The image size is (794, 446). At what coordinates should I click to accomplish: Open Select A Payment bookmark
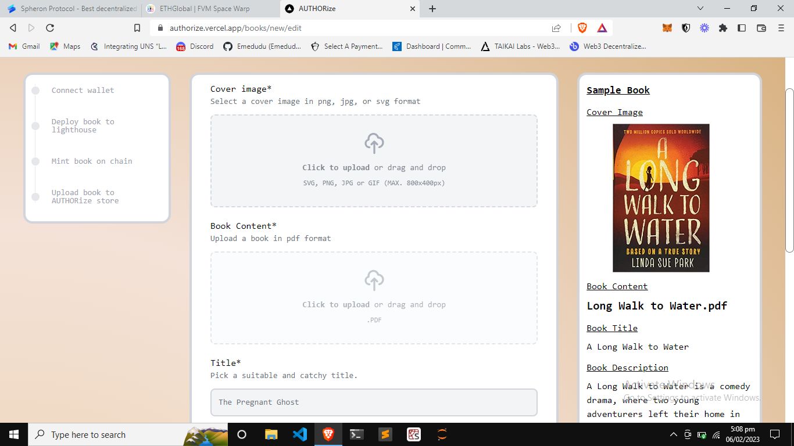(346, 46)
